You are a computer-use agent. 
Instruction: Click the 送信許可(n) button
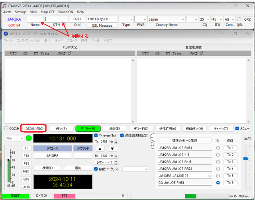168,129
